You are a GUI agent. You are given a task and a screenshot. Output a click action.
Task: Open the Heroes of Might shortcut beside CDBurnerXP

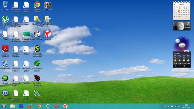[x=16, y=66]
